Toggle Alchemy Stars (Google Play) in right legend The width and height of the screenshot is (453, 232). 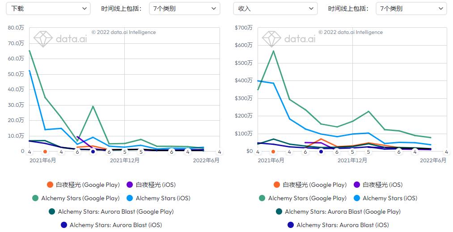tap(307, 198)
